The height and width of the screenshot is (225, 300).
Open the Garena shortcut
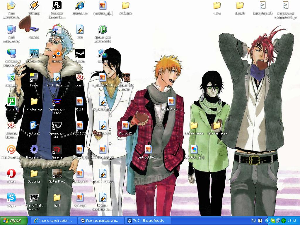coord(57,150)
